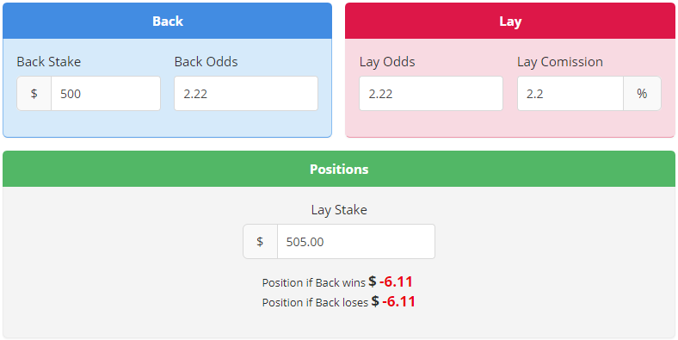Click the Position if Back wins text
Screen dimensions: 678x340
coord(313,283)
